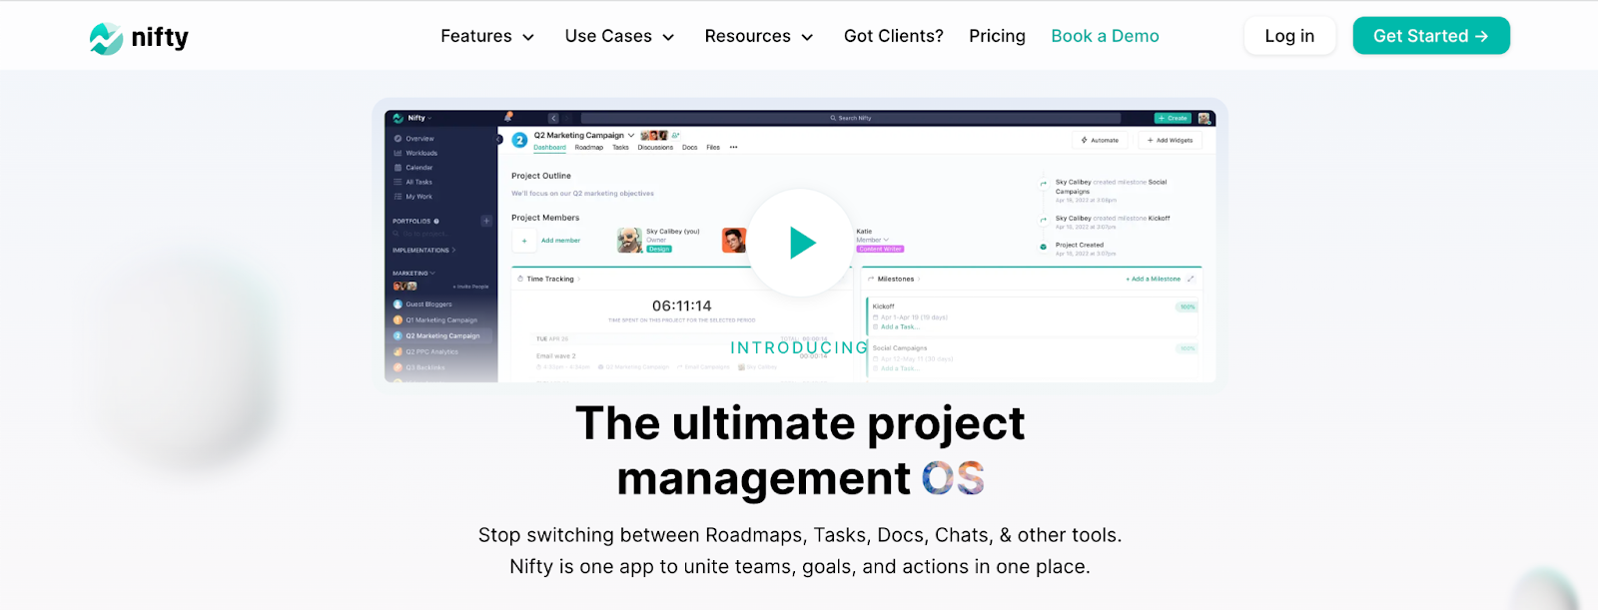Image resolution: width=1598 pixels, height=610 pixels.
Task: Click the Content Writer tag
Action: pos(880,249)
